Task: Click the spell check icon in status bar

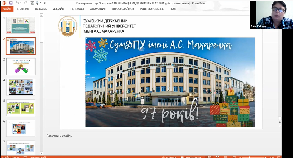Action: click(x=25, y=157)
